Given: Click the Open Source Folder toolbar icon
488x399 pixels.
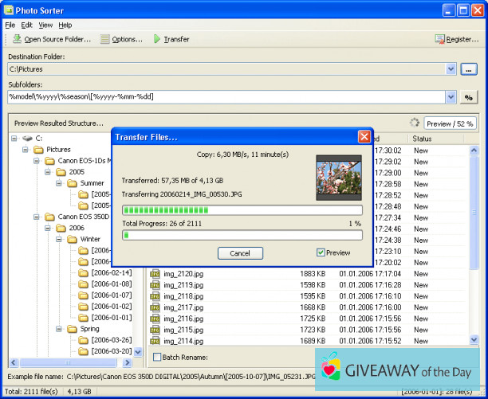Looking at the screenshot, I should tap(15, 39).
